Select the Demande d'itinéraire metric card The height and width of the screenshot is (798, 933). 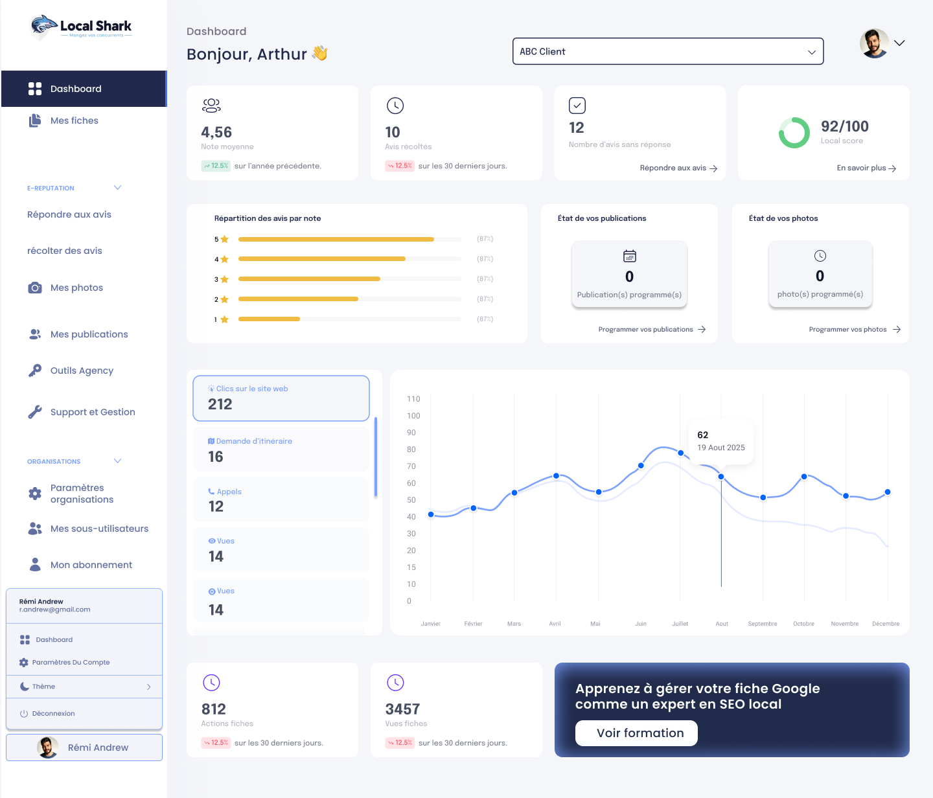281,450
